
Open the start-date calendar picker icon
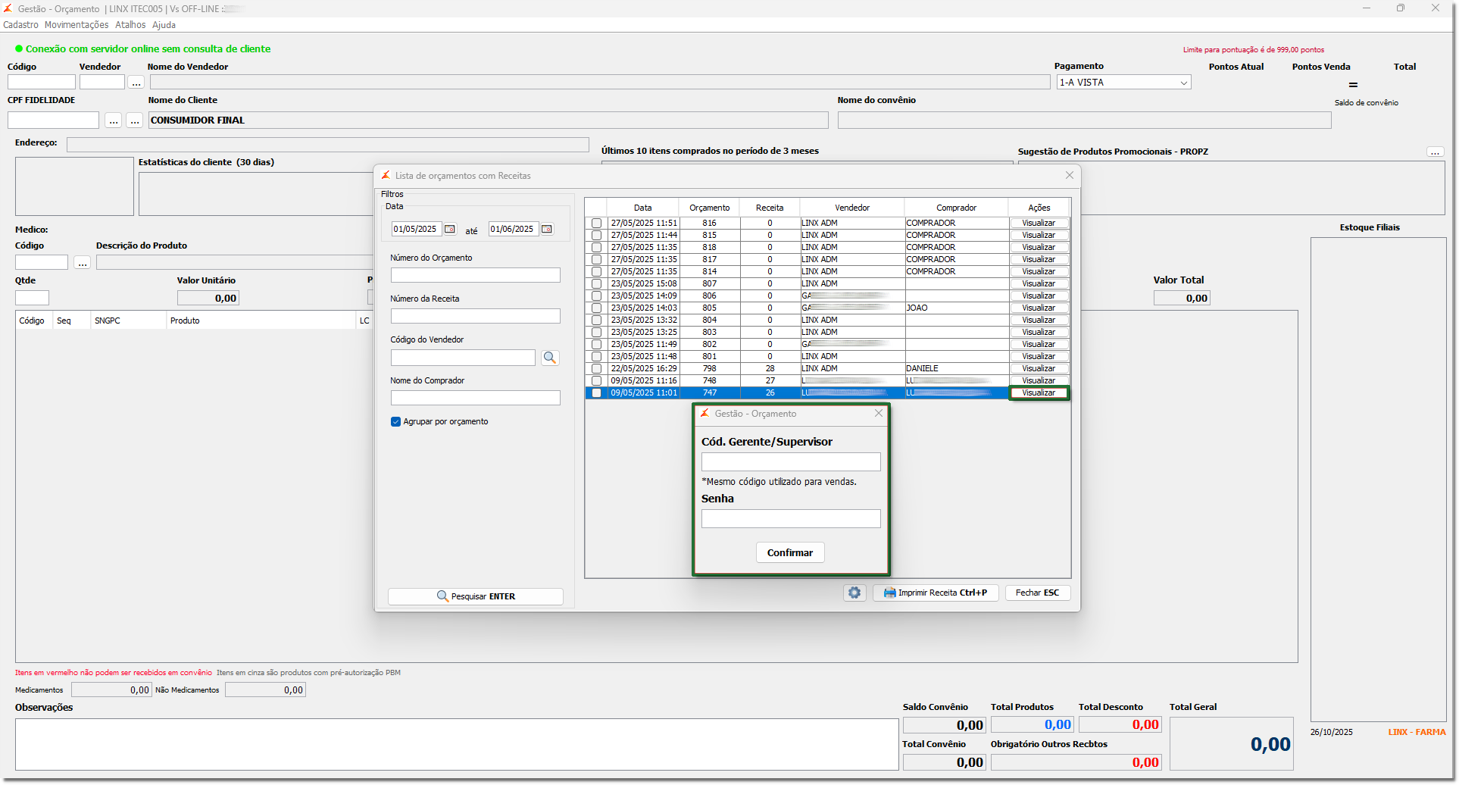(450, 229)
